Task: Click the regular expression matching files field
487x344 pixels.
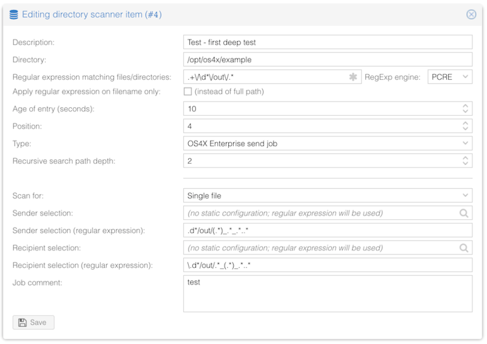Action: pos(265,77)
